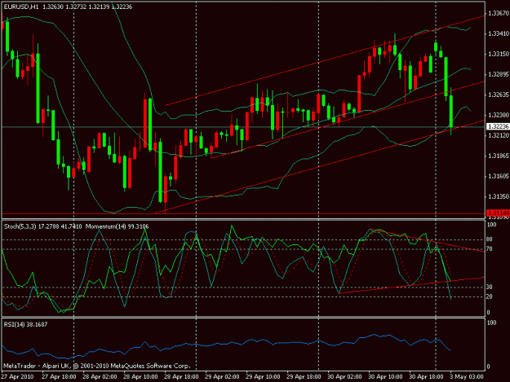The image size is (510, 382).
Task: Select the last green candle at the current price
Action: [451, 112]
